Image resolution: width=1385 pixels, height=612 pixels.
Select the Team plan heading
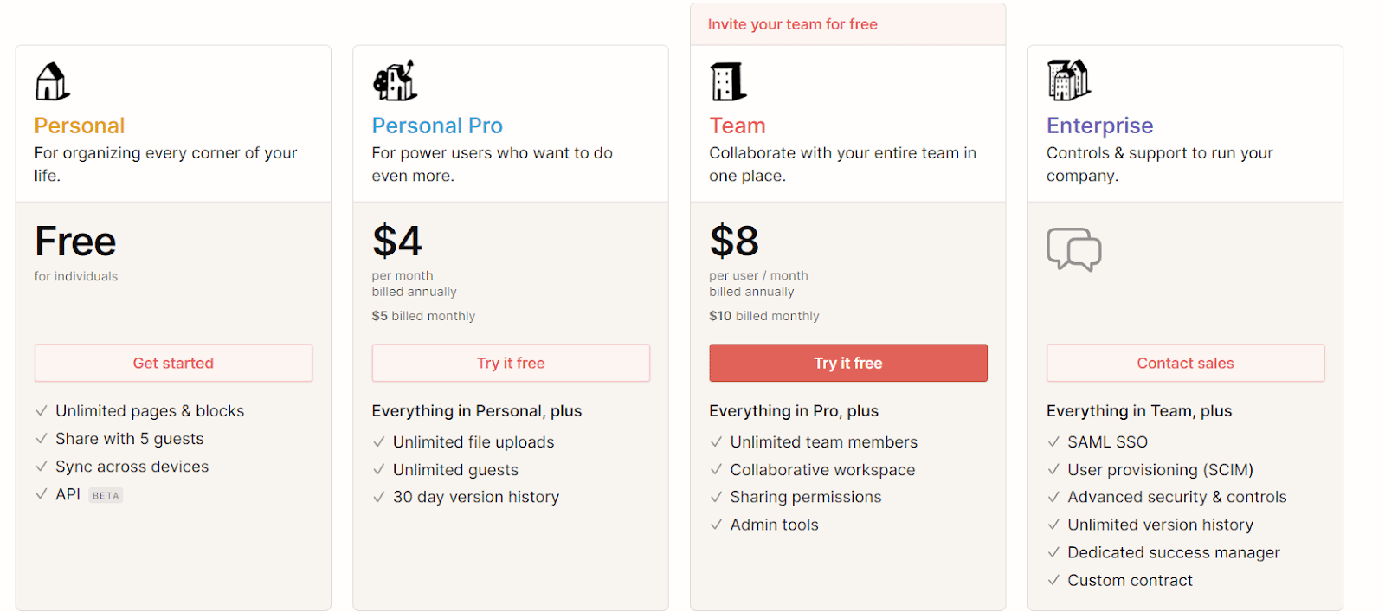point(738,126)
